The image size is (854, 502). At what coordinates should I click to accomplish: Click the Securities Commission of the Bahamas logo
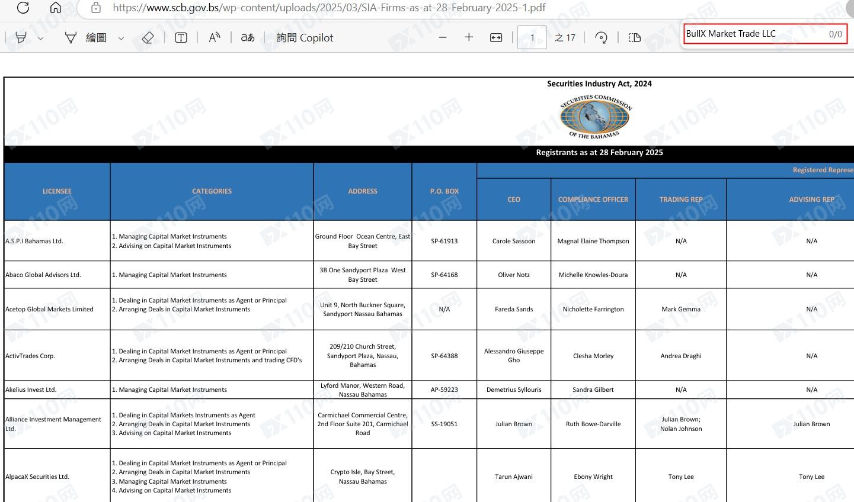pyautogui.click(x=595, y=116)
